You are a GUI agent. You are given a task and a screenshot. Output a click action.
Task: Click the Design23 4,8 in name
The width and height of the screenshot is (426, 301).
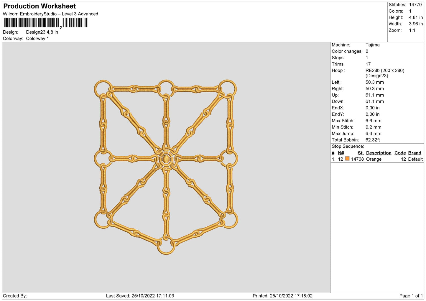[42, 32]
